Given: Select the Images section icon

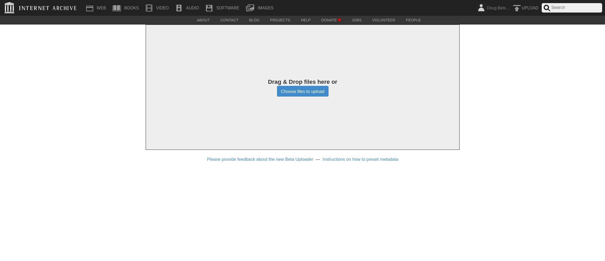Looking at the screenshot, I should [250, 8].
